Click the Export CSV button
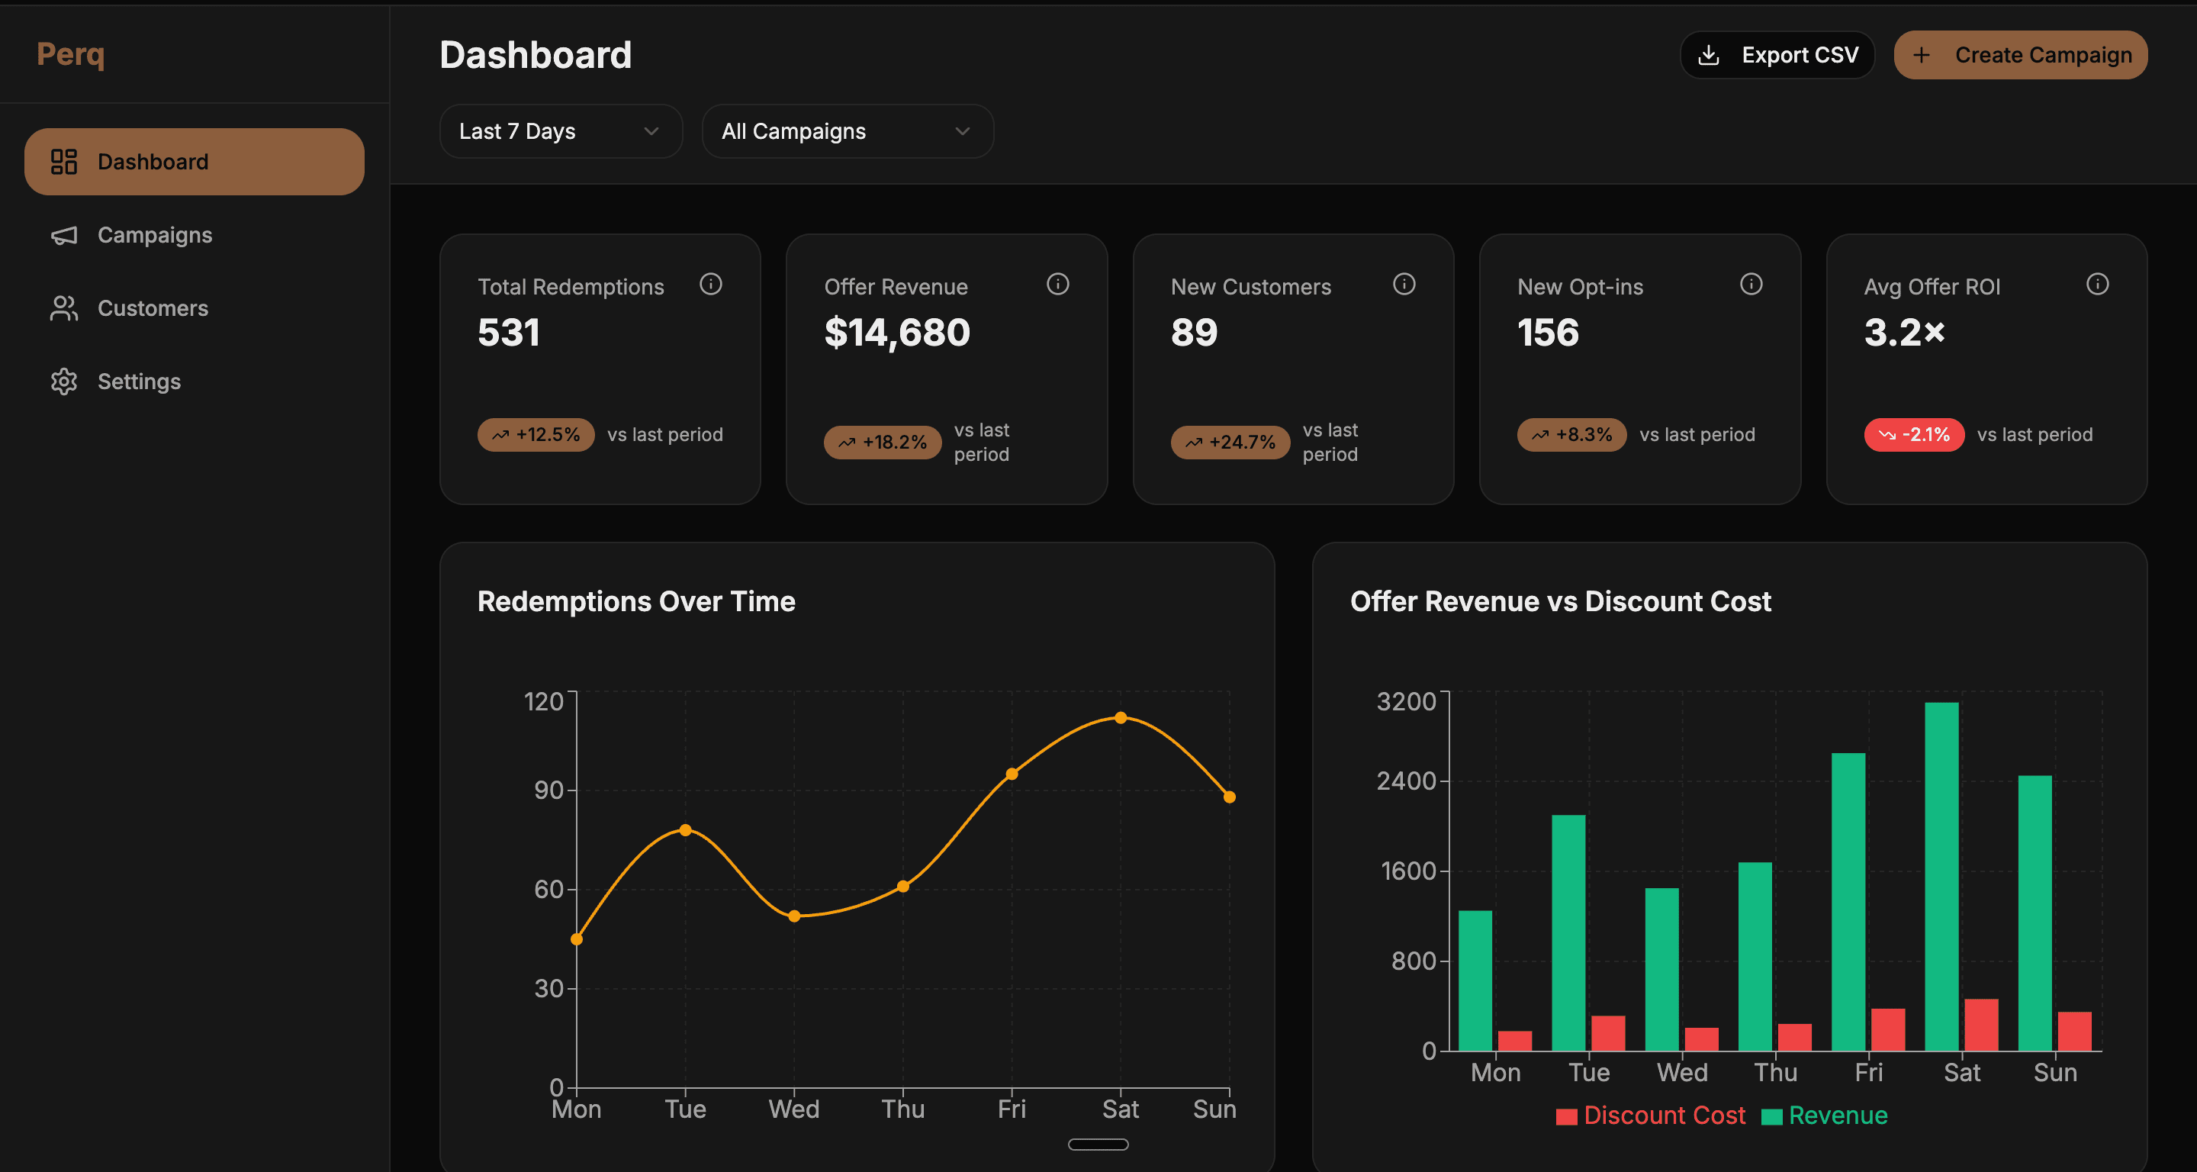 (x=1777, y=53)
